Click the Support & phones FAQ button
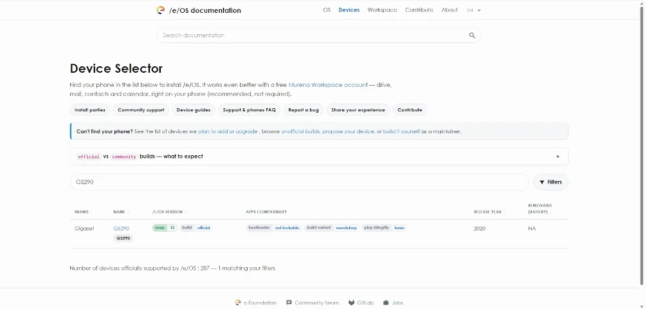 (250, 110)
